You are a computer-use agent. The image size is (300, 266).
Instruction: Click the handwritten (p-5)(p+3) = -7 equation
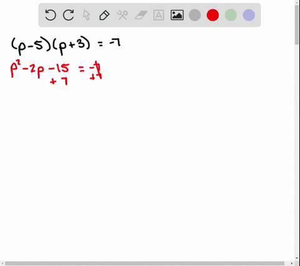point(66,46)
